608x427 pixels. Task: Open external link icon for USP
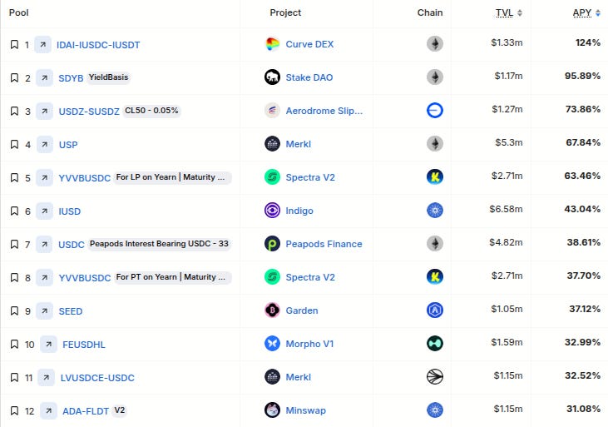(45, 145)
